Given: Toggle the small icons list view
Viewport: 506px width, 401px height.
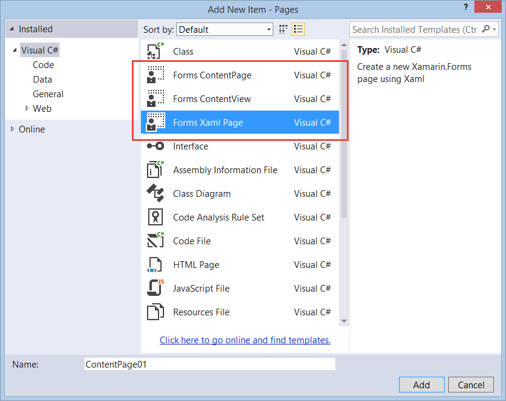Looking at the screenshot, I should (297, 29).
